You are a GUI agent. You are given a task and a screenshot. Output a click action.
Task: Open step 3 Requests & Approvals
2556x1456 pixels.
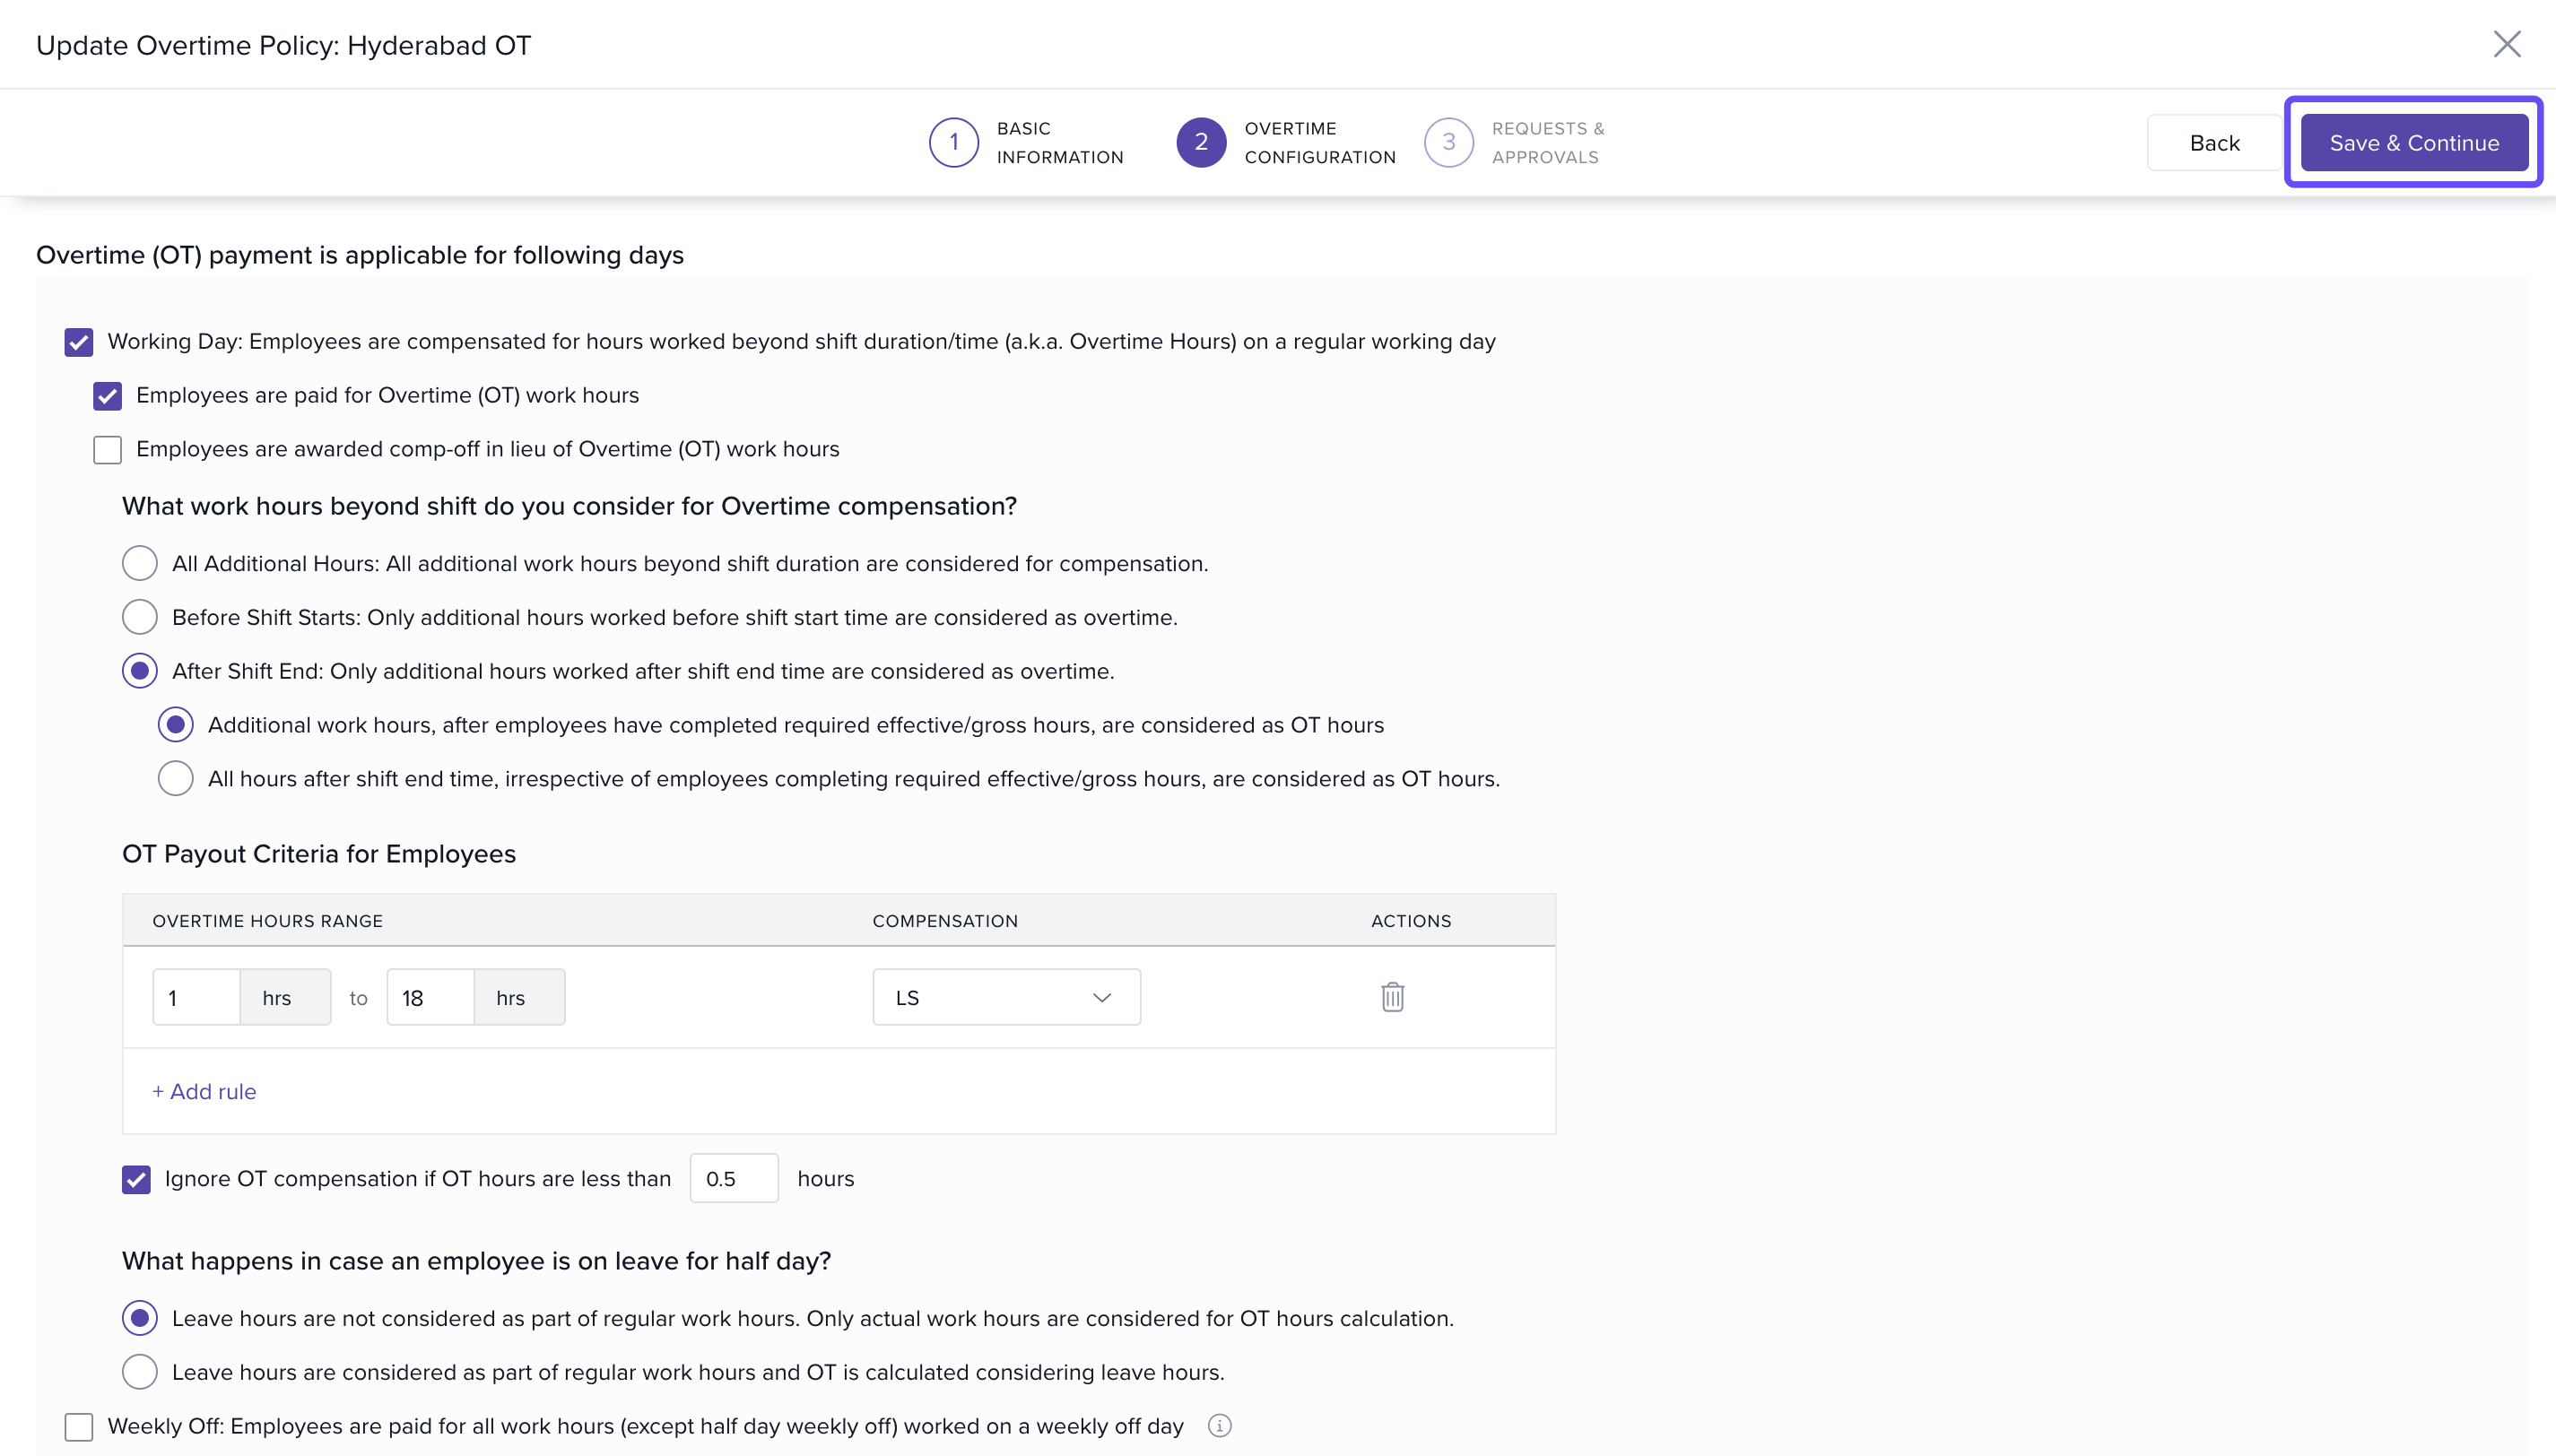click(x=1448, y=142)
